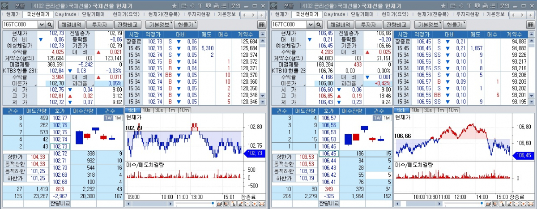The width and height of the screenshot is (537, 209).
Task: Expand 기본정보 dropdown button in left window
Action: (160, 25)
